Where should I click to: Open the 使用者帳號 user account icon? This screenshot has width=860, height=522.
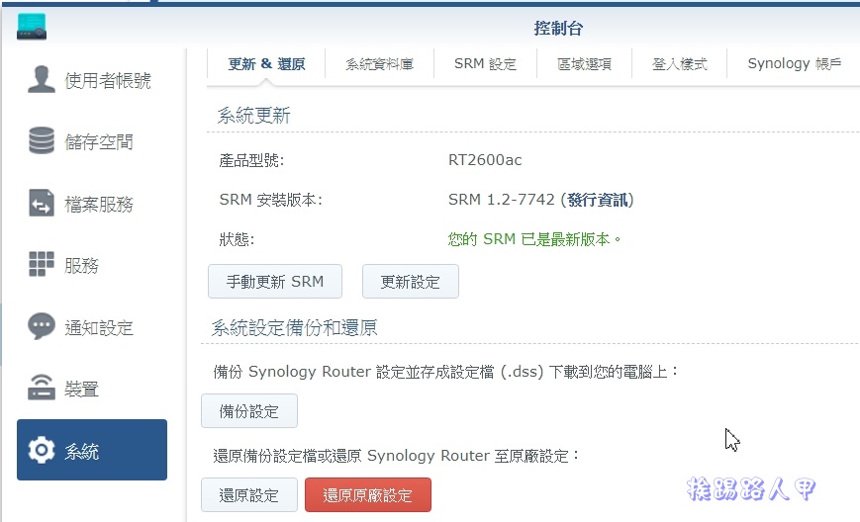click(x=42, y=79)
